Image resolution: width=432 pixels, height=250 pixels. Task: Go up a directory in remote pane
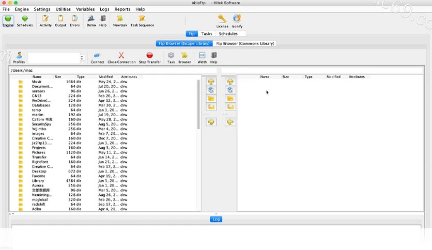coord(230,82)
